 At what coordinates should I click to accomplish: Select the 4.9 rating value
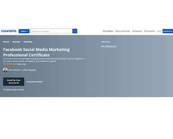coord(14,64)
